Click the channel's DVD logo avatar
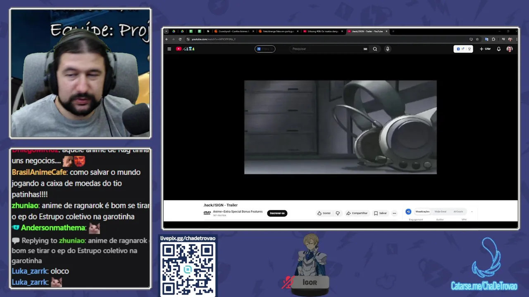Viewport: 529px width, 297px height. (x=207, y=213)
